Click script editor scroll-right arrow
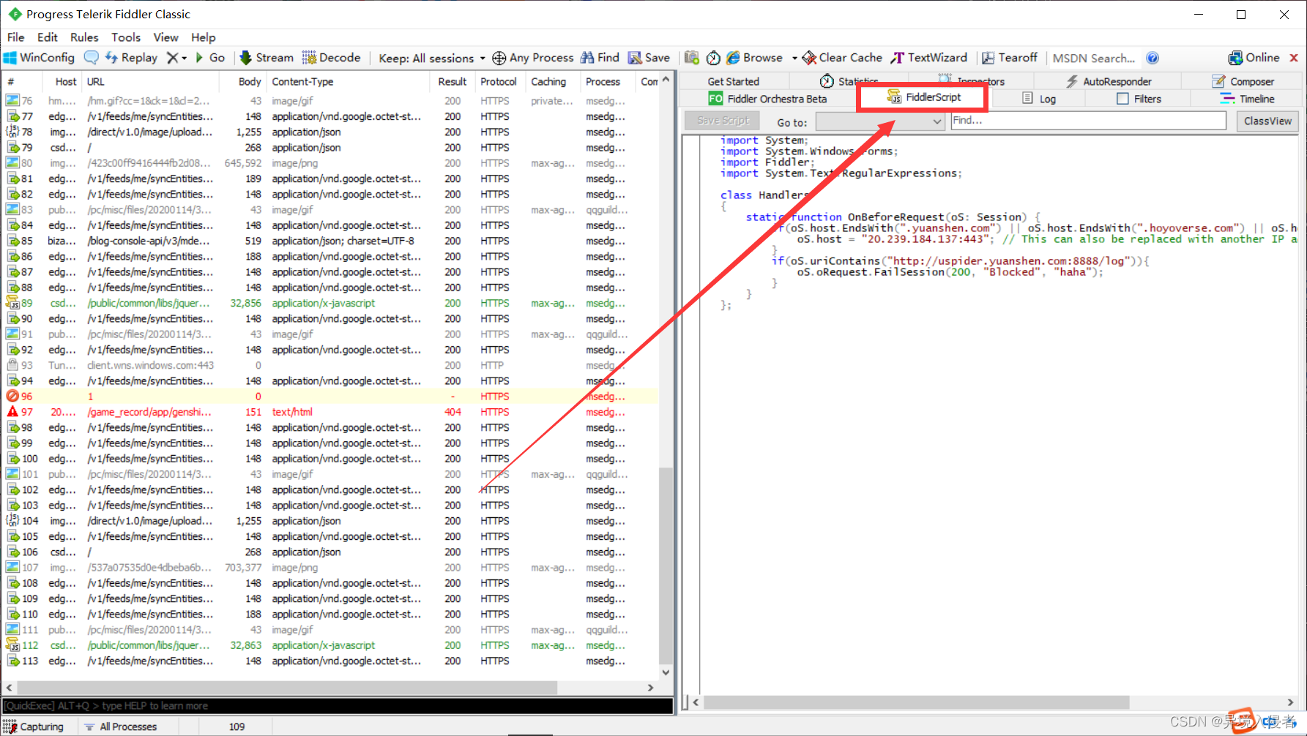This screenshot has width=1307, height=736. click(1291, 702)
